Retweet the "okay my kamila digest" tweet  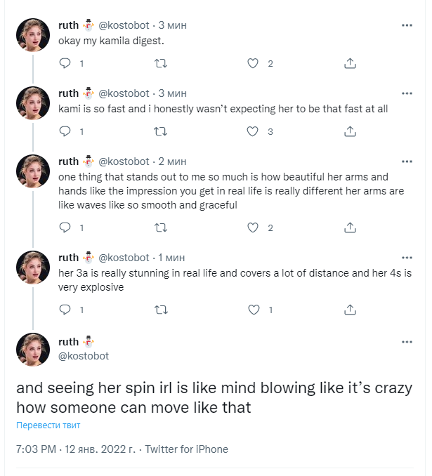click(160, 63)
